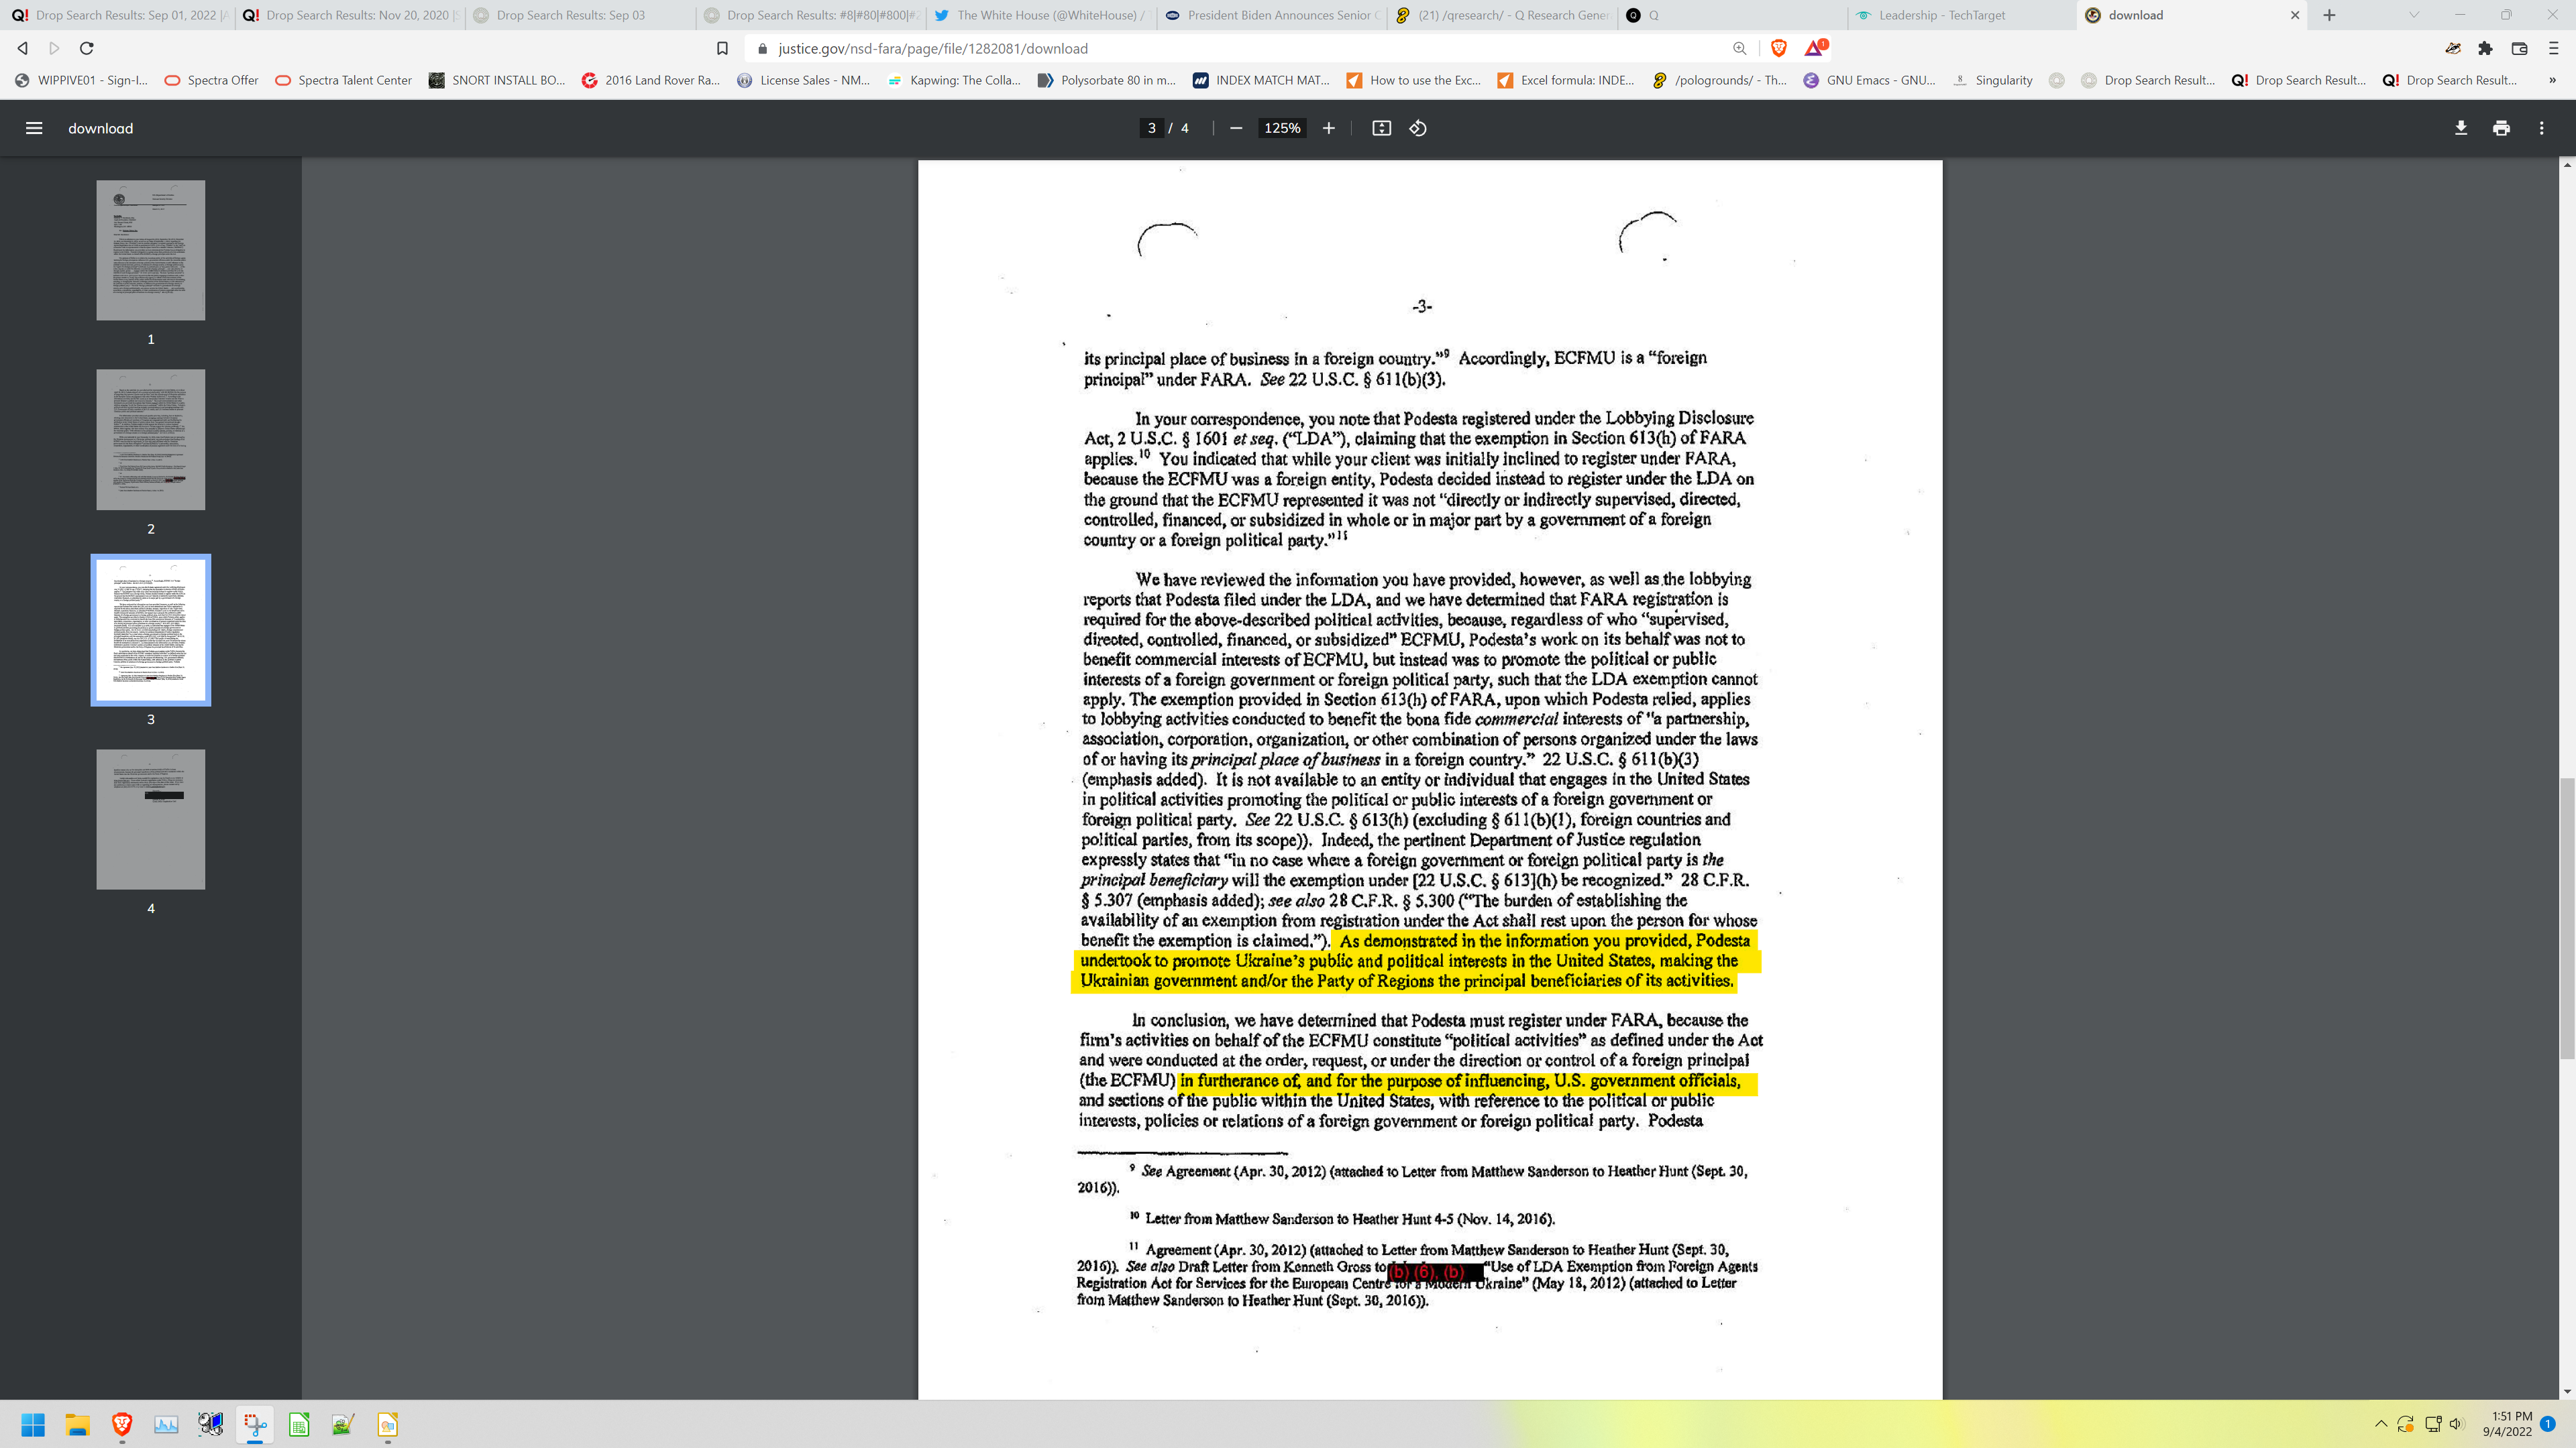
Task: Click the badger extension icon in toolbar
Action: point(2452,48)
